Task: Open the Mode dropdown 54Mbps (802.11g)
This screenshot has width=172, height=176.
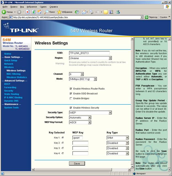Action: click(83, 79)
